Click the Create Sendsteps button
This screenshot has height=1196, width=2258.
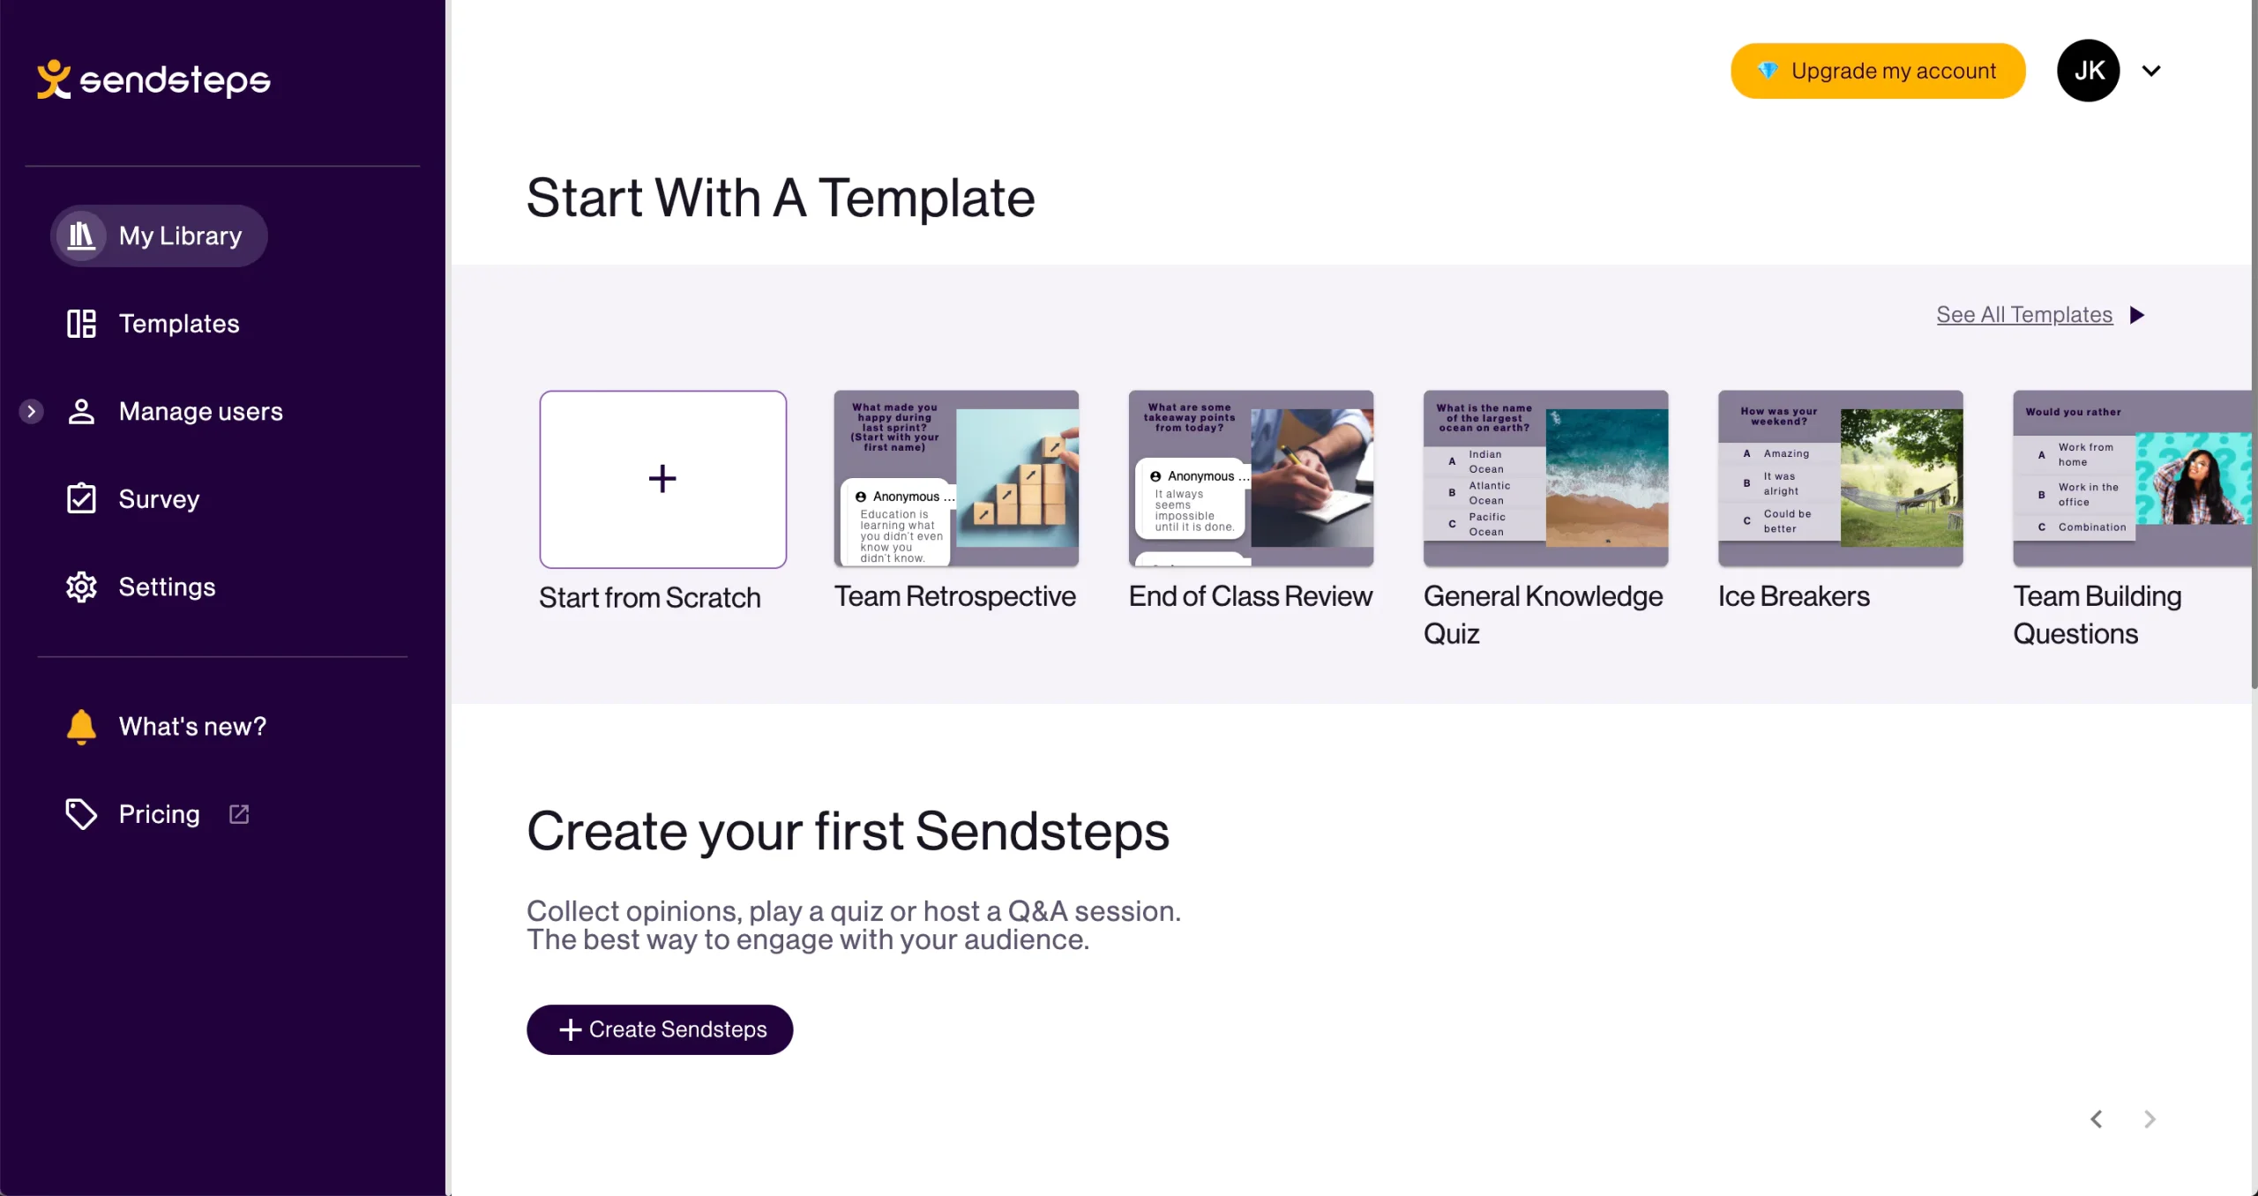660,1028
